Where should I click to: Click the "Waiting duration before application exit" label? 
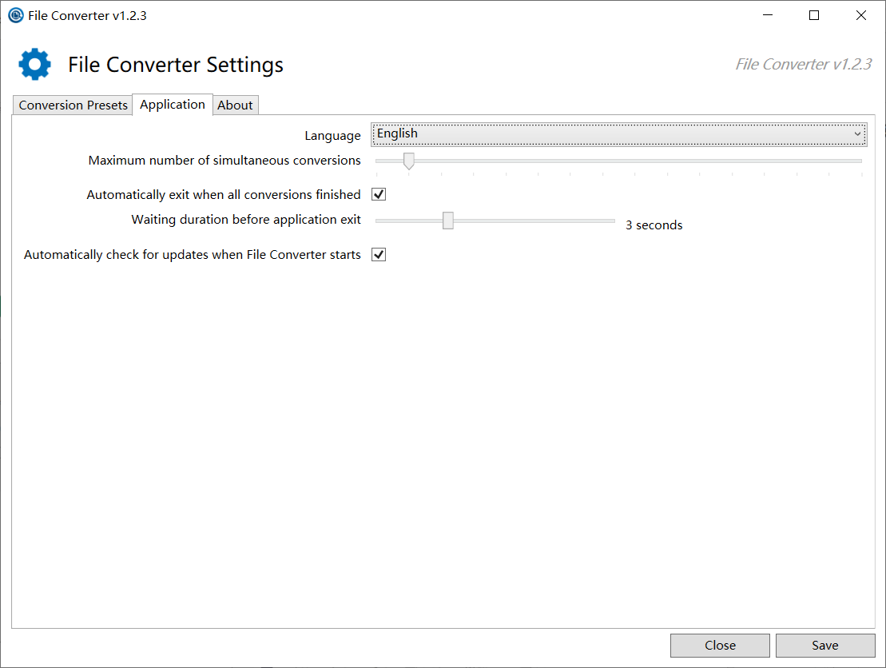click(246, 219)
